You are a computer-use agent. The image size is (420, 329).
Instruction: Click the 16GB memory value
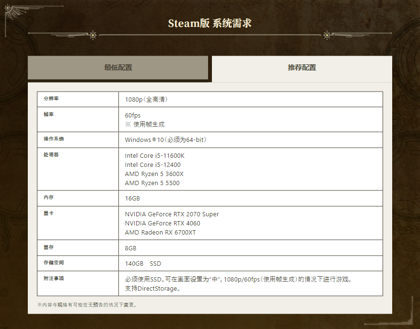tap(132, 198)
